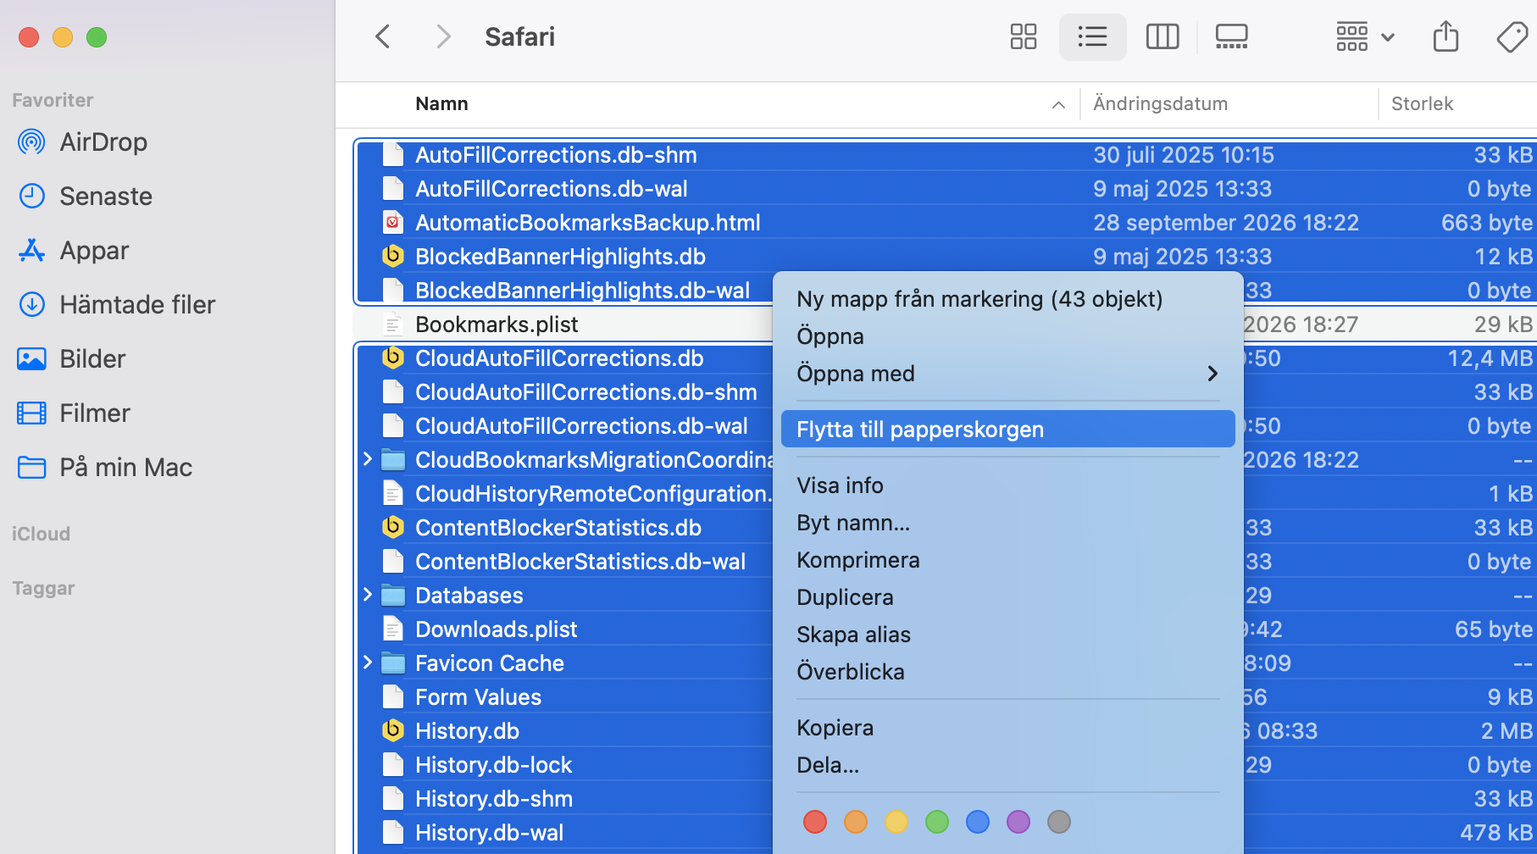Expand the CloudBookmarksMigrationCoordinator folder
The image size is (1537, 854).
[x=368, y=459]
